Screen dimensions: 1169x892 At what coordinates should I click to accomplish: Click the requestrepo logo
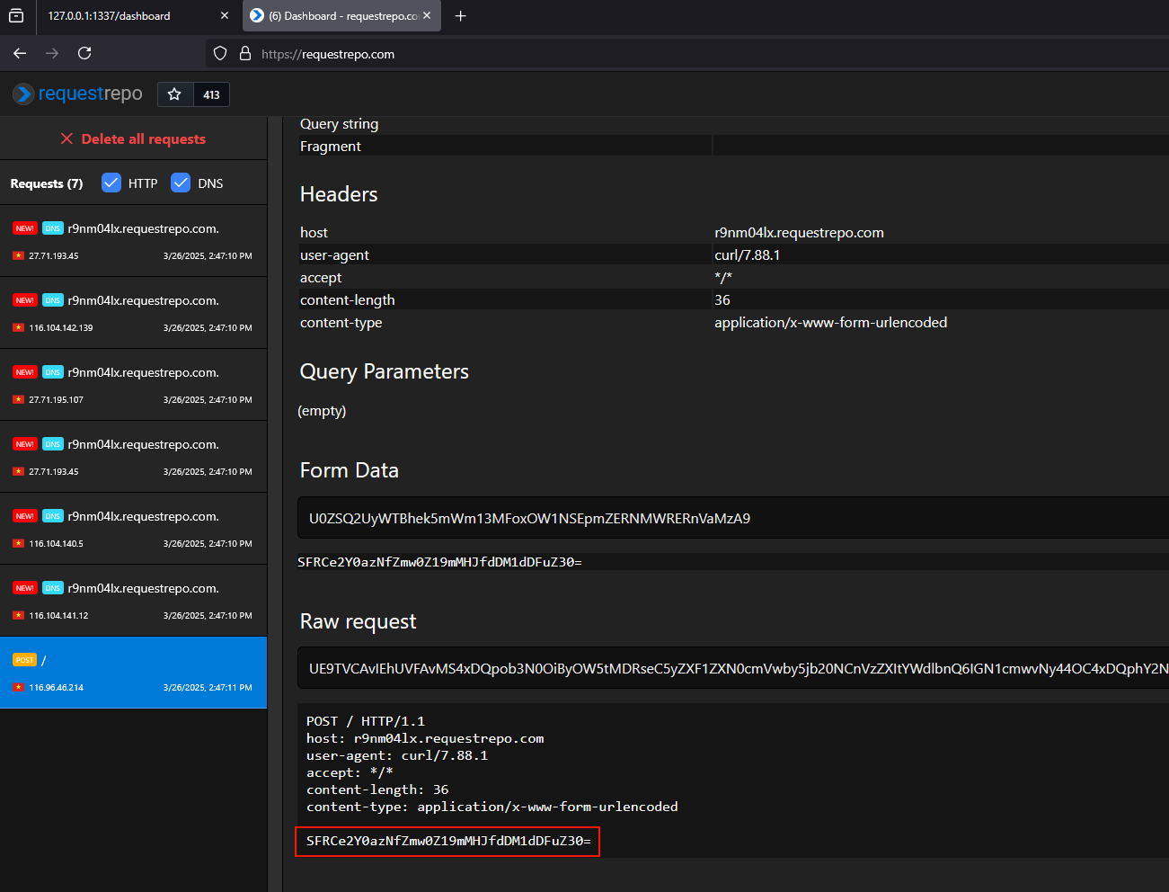(x=77, y=94)
